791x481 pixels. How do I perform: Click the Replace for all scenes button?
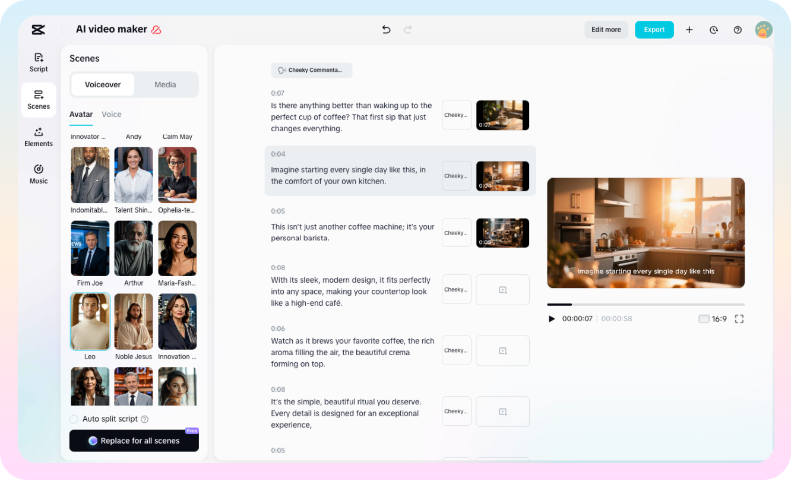point(134,441)
